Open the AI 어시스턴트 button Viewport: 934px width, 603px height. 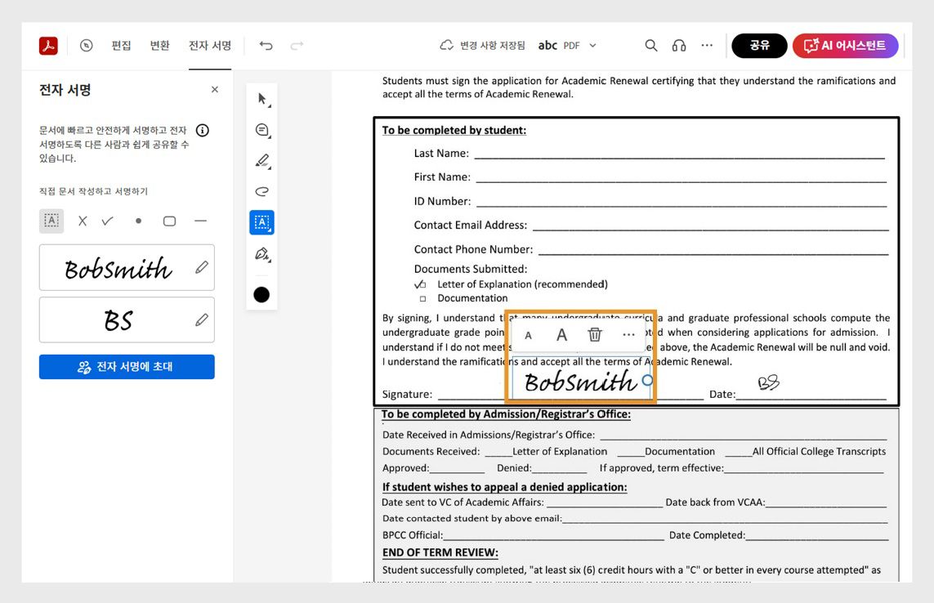(845, 46)
